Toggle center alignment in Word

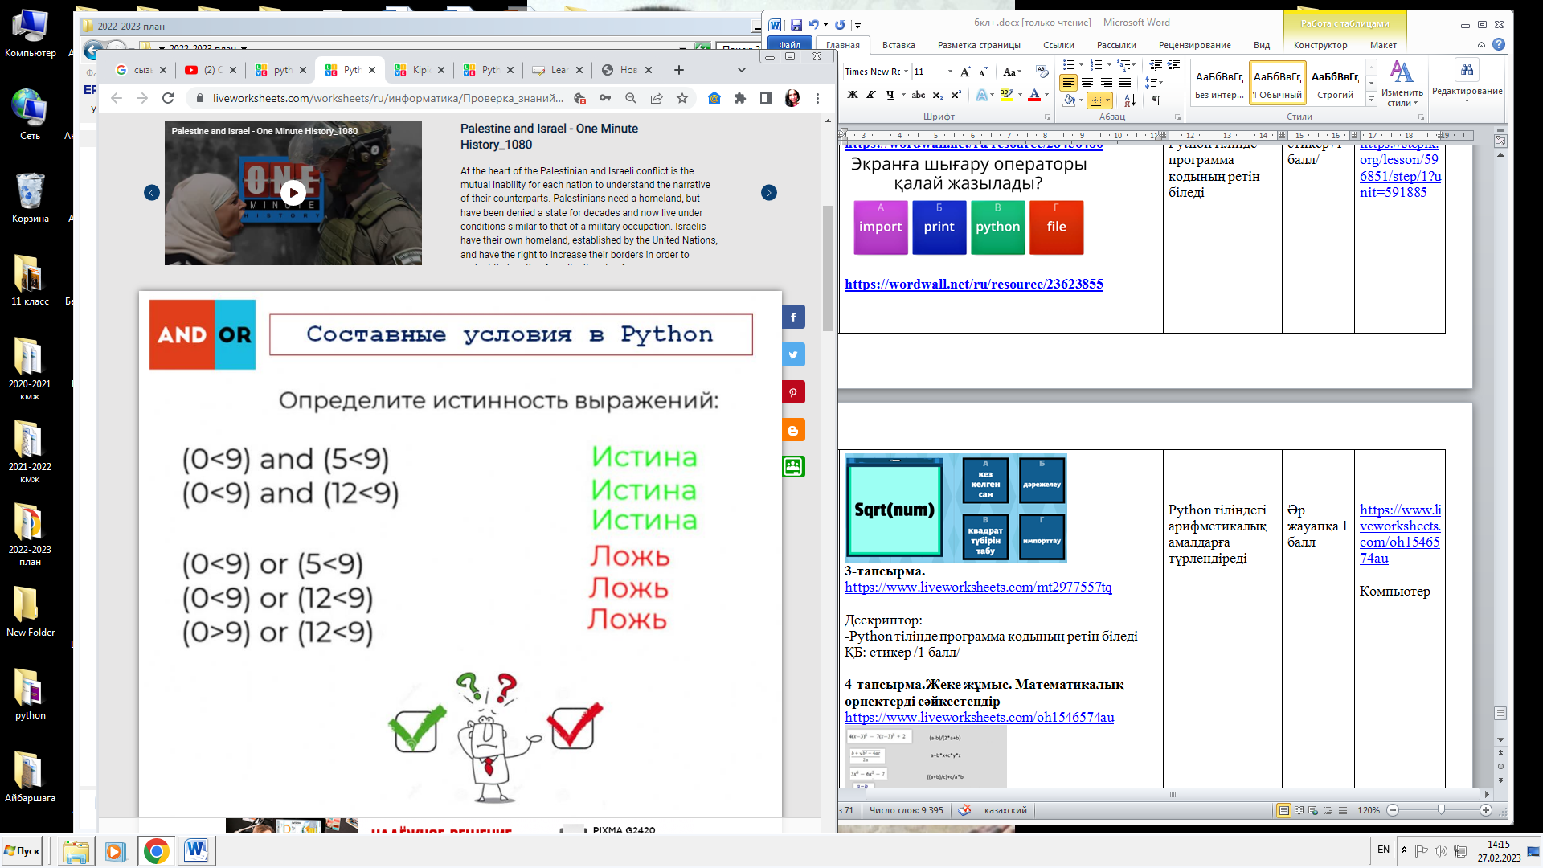[1087, 83]
